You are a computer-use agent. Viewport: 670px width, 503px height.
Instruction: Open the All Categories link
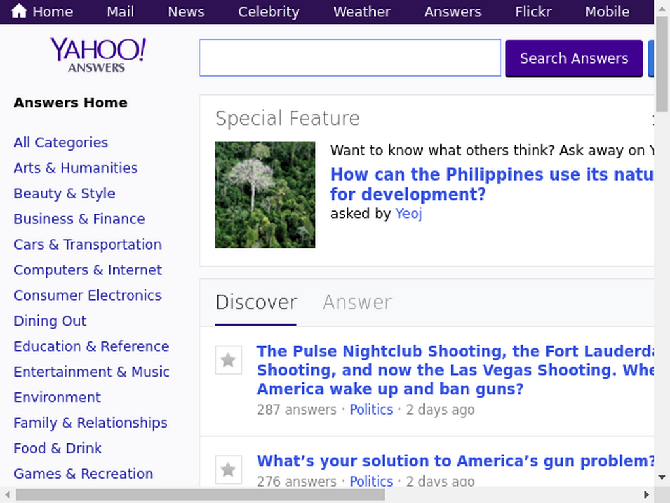(x=61, y=142)
